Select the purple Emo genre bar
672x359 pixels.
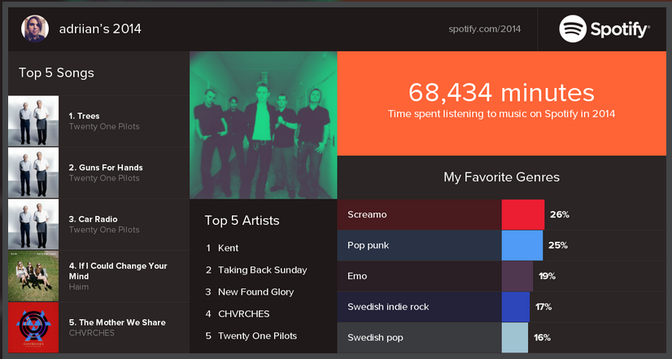[517, 276]
